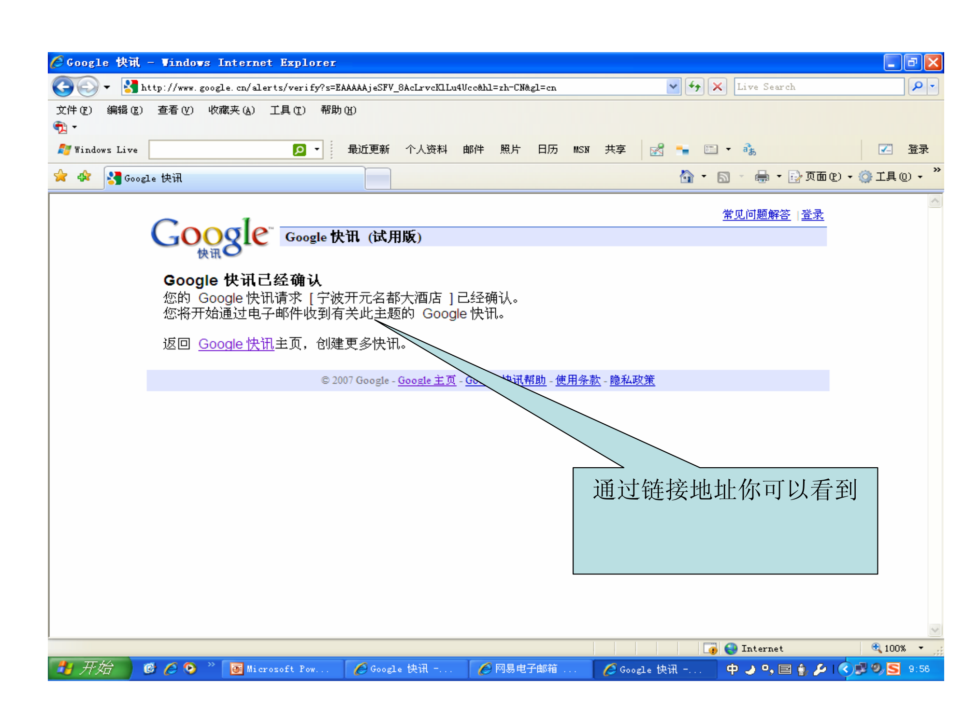
Task: Expand the form fill dropdown arrow
Action: [728, 150]
